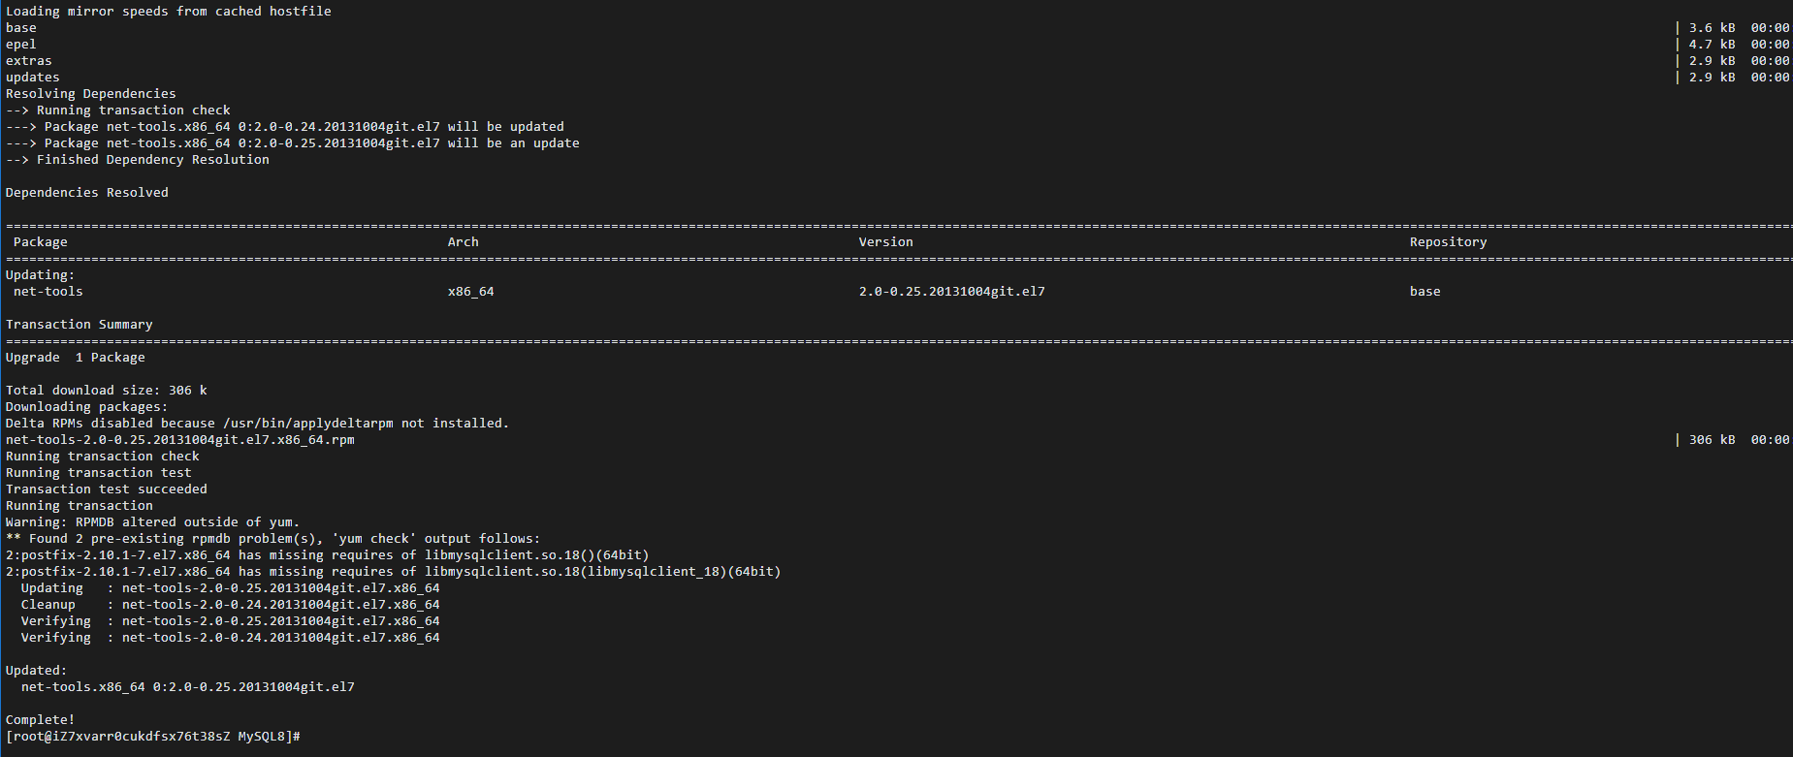The image size is (1793, 757).
Task: Click the shell prompt on the last line
Action: click(152, 737)
